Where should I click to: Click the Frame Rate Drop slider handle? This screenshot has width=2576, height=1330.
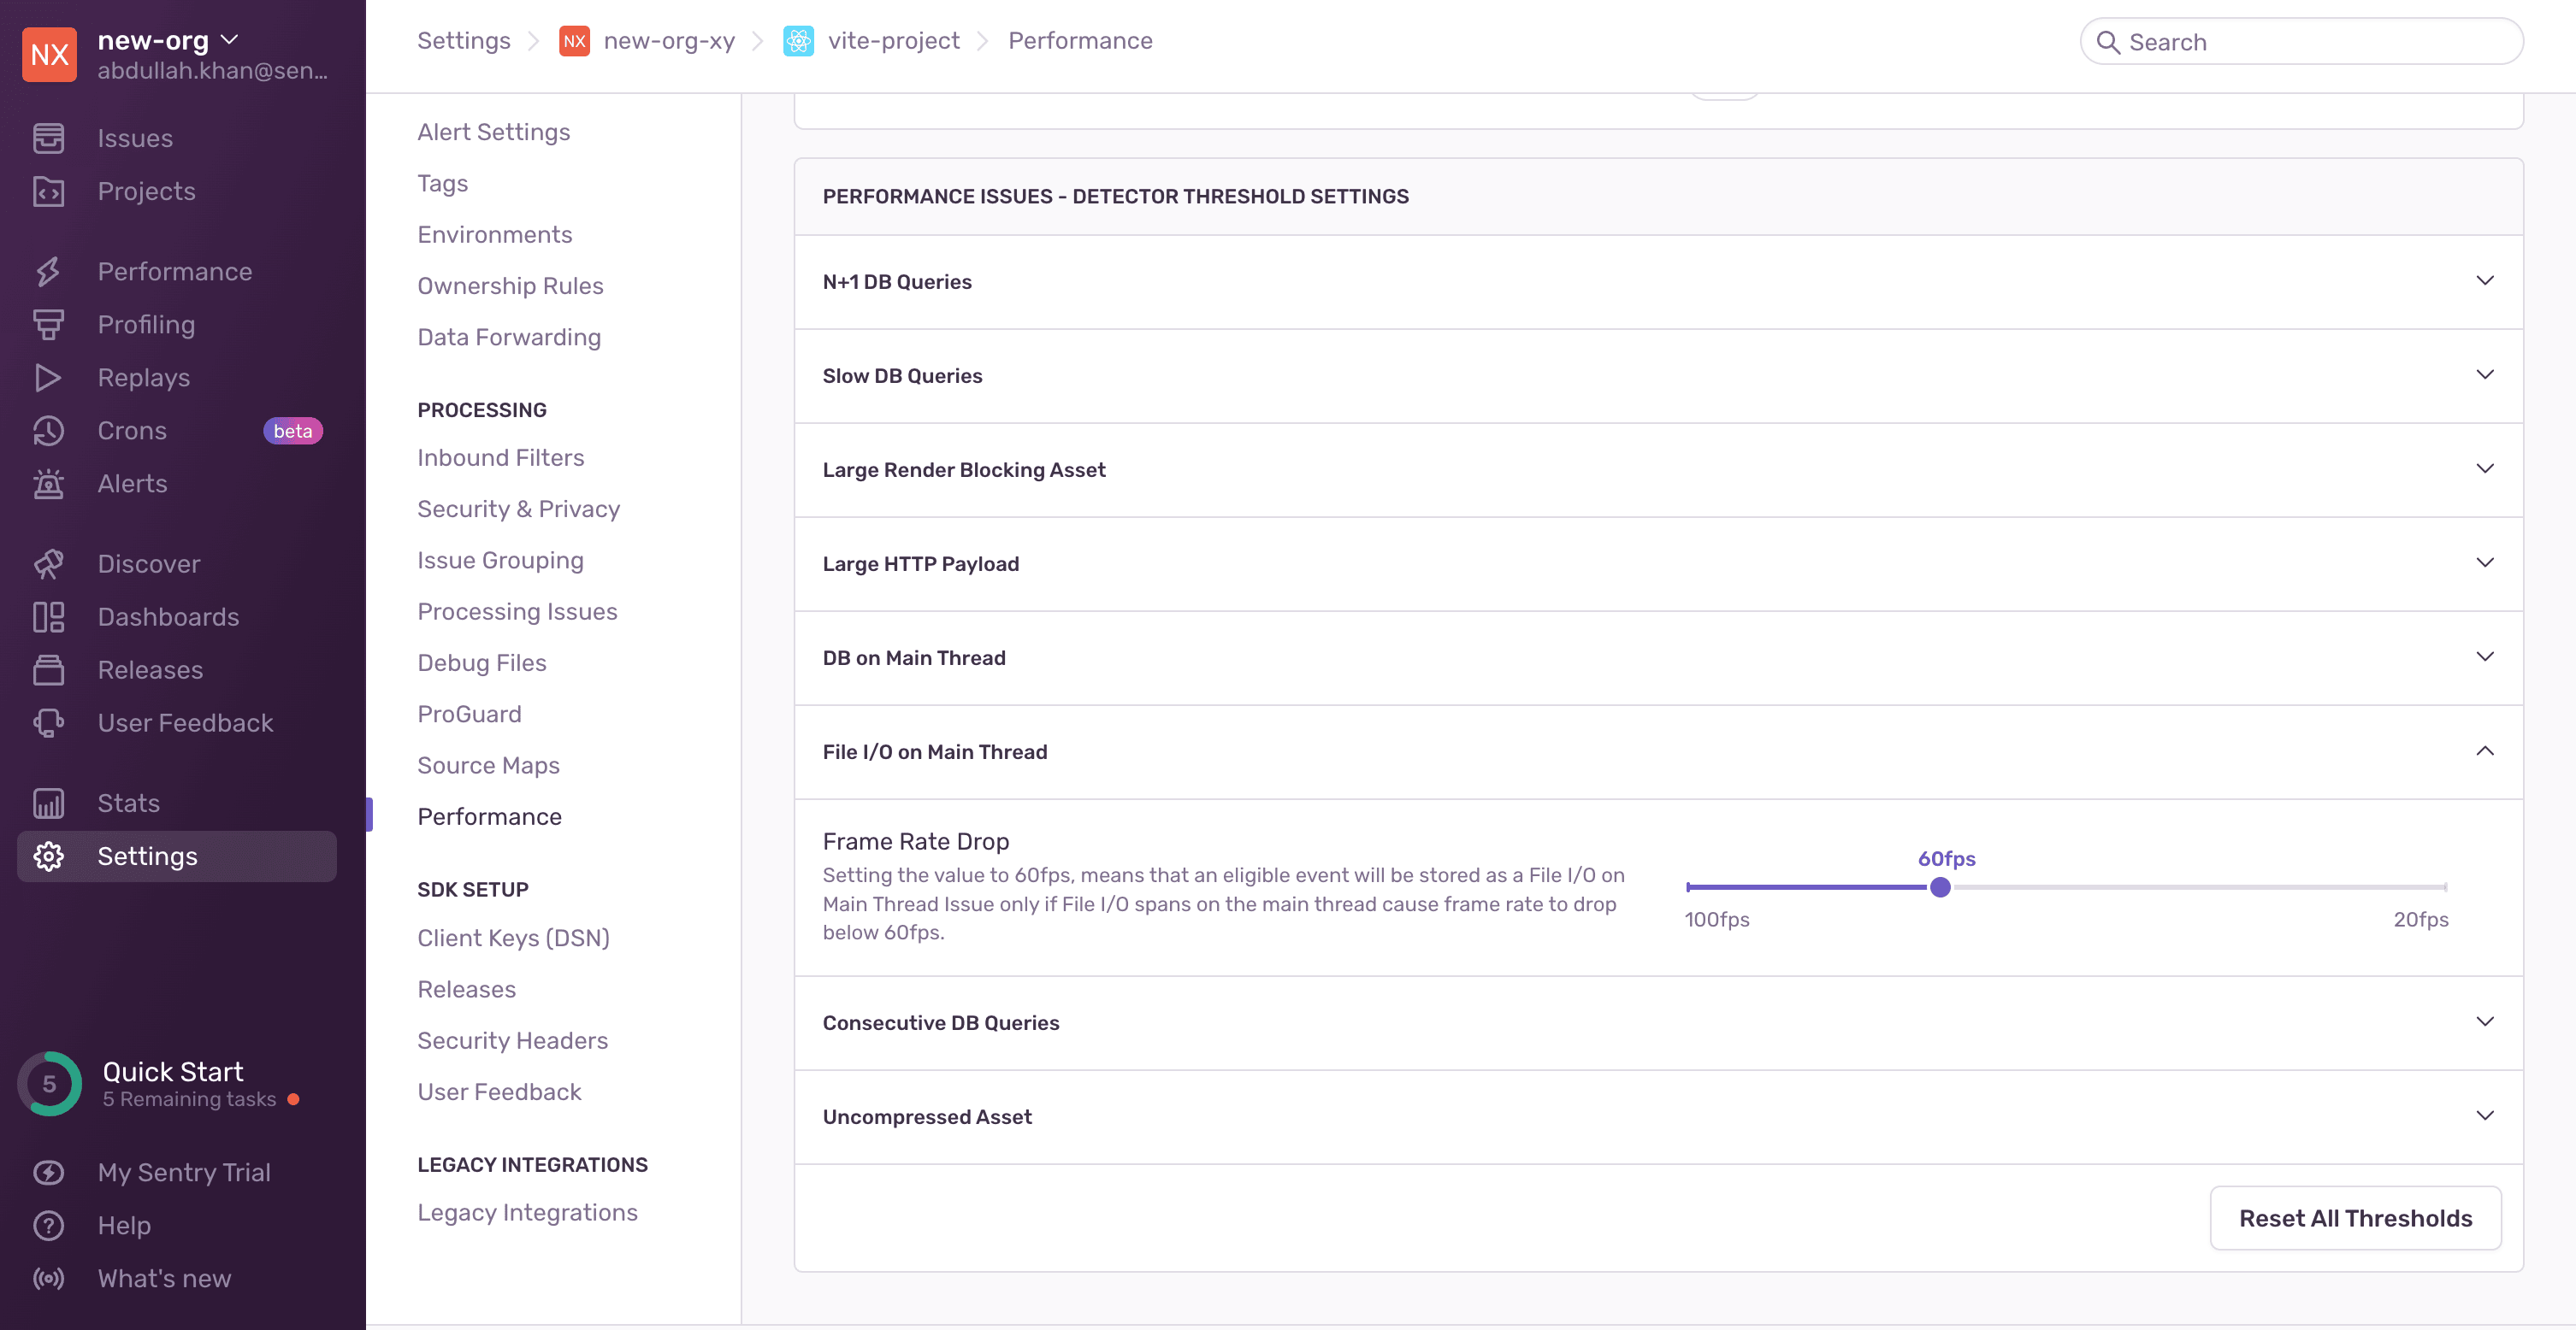[x=1940, y=887]
